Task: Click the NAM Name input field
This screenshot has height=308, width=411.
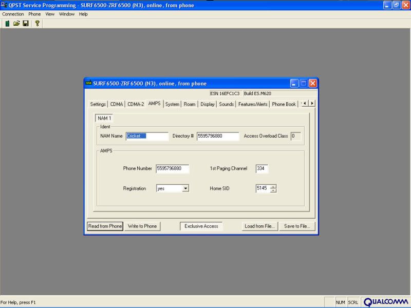Action: click(x=147, y=136)
